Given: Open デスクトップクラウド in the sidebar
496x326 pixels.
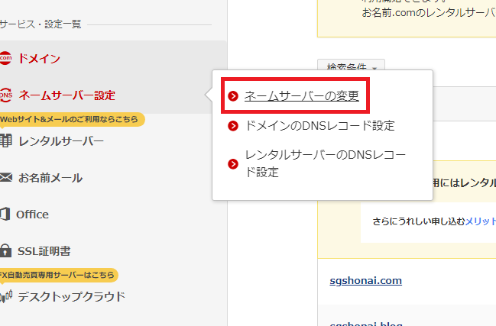Looking at the screenshot, I should click(x=72, y=297).
